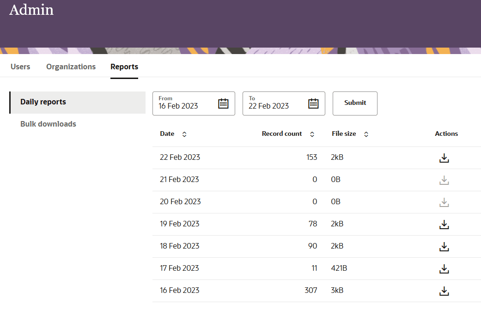Screen dimensions: 481x310
Task: Open the To date calendar picker
Action: [314, 103]
